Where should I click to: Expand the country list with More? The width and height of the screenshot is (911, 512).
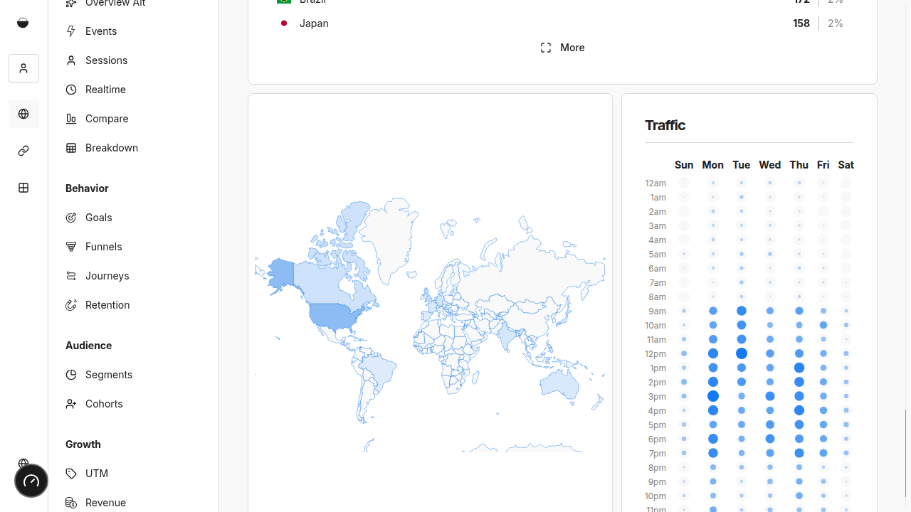click(x=562, y=48)
